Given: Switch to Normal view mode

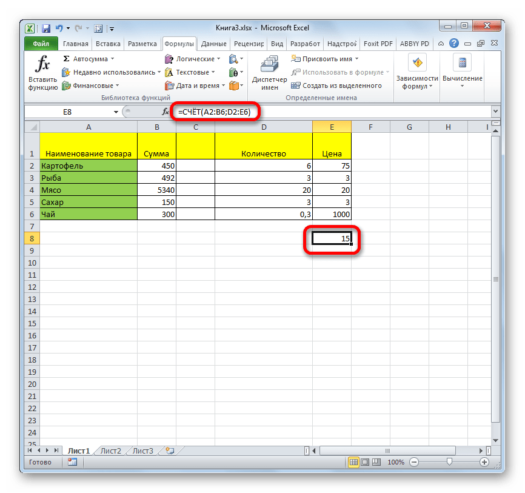Looking at the screenshot, I should point(353,462).
